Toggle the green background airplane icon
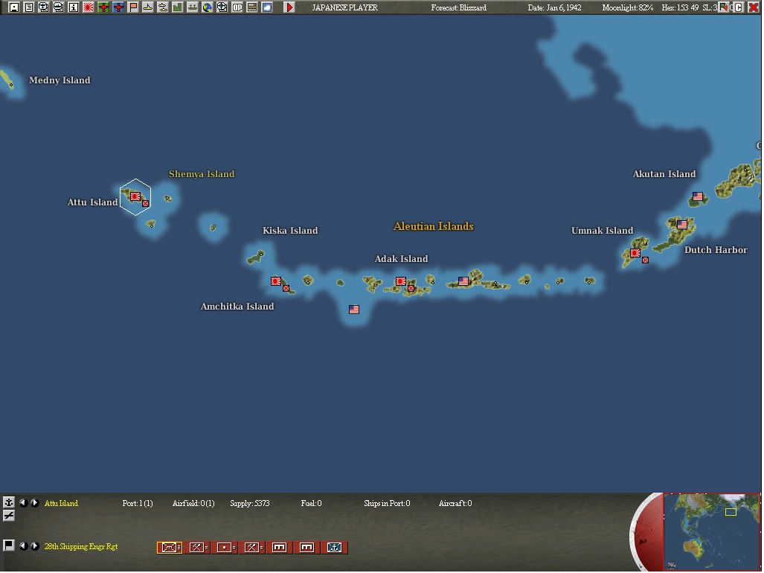This screenshot has height=573, width=764. point(103,7)
